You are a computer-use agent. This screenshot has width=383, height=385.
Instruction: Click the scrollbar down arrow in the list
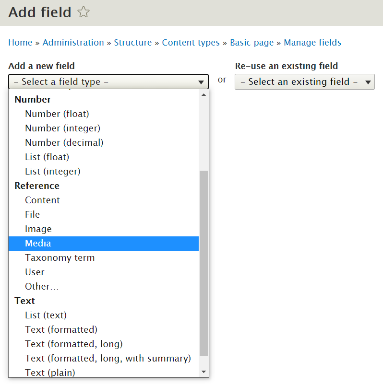point(203,371)
